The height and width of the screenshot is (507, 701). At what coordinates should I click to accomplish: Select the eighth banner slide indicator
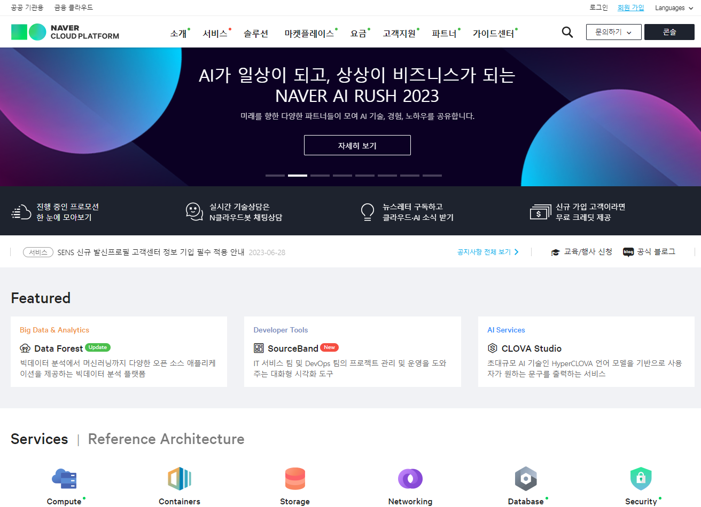click(432, 175)
